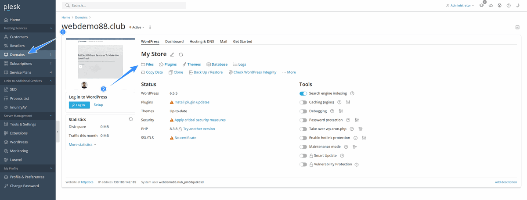This screenshot has height=200, width=527.
Task: Open the Get Started tab
Action: click(x=242, y=41)
